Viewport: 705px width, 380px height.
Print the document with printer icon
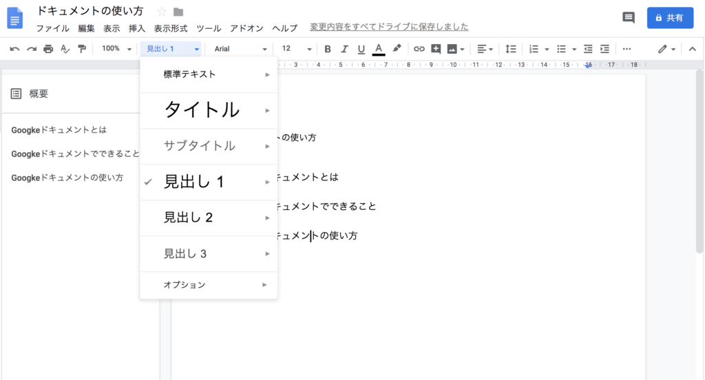[x=48, y=49]
